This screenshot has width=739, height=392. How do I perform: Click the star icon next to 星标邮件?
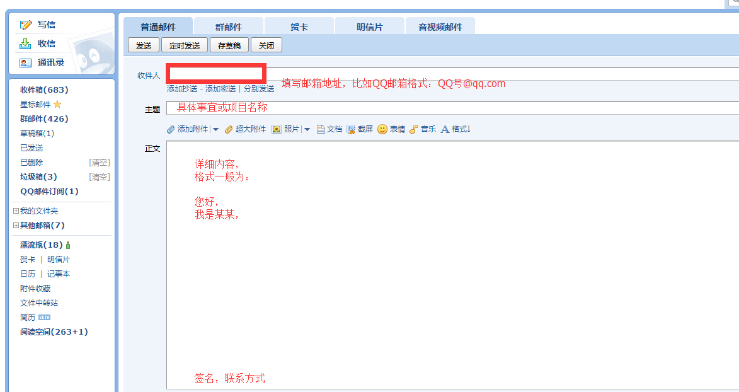(57, 104)
